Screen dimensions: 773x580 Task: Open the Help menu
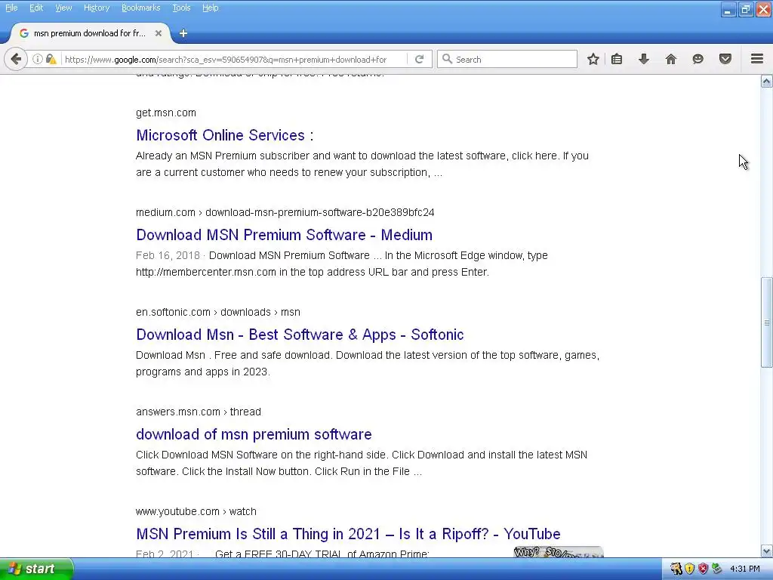[210, 8]
